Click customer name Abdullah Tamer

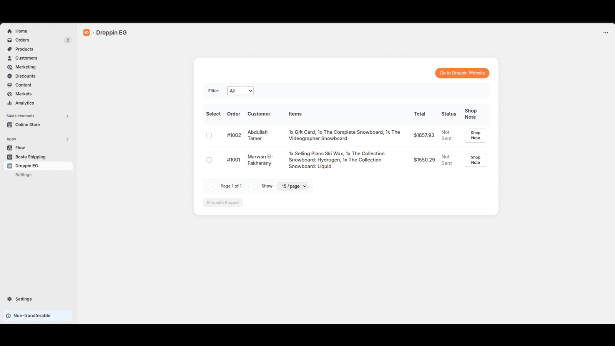point(258,135)
